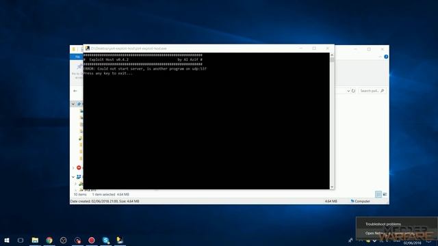Click 'Computer' label in Explorer status bar

tap(362, 201)
